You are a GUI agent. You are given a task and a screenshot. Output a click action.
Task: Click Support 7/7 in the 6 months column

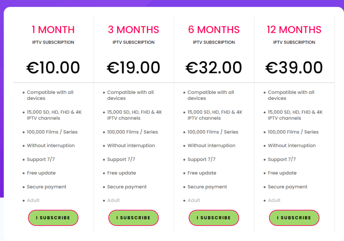pos(202,159)
